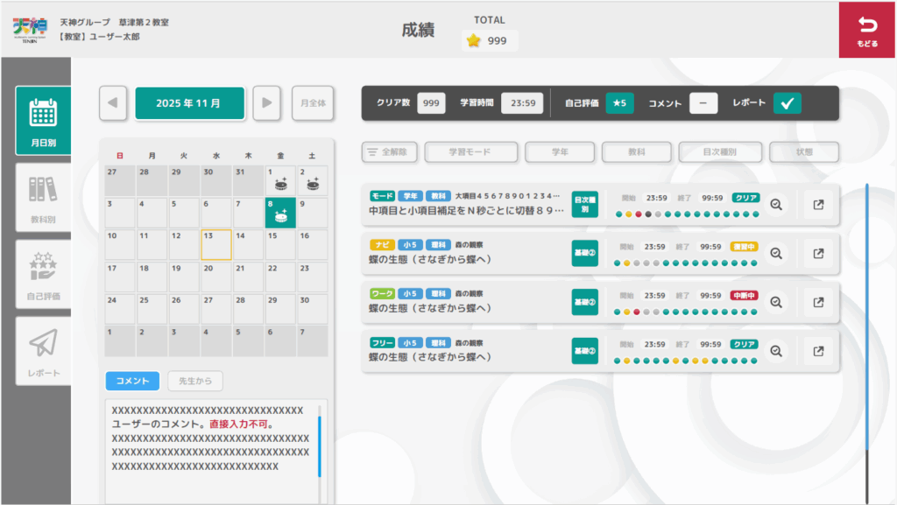Open the 自己評価 stars view in sidebar
The width and height of the screenshot is (897, 505).
tap(43, 274)
